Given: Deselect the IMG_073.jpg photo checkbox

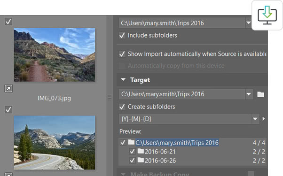Looking at the screenshot, I should pos(8,22).
